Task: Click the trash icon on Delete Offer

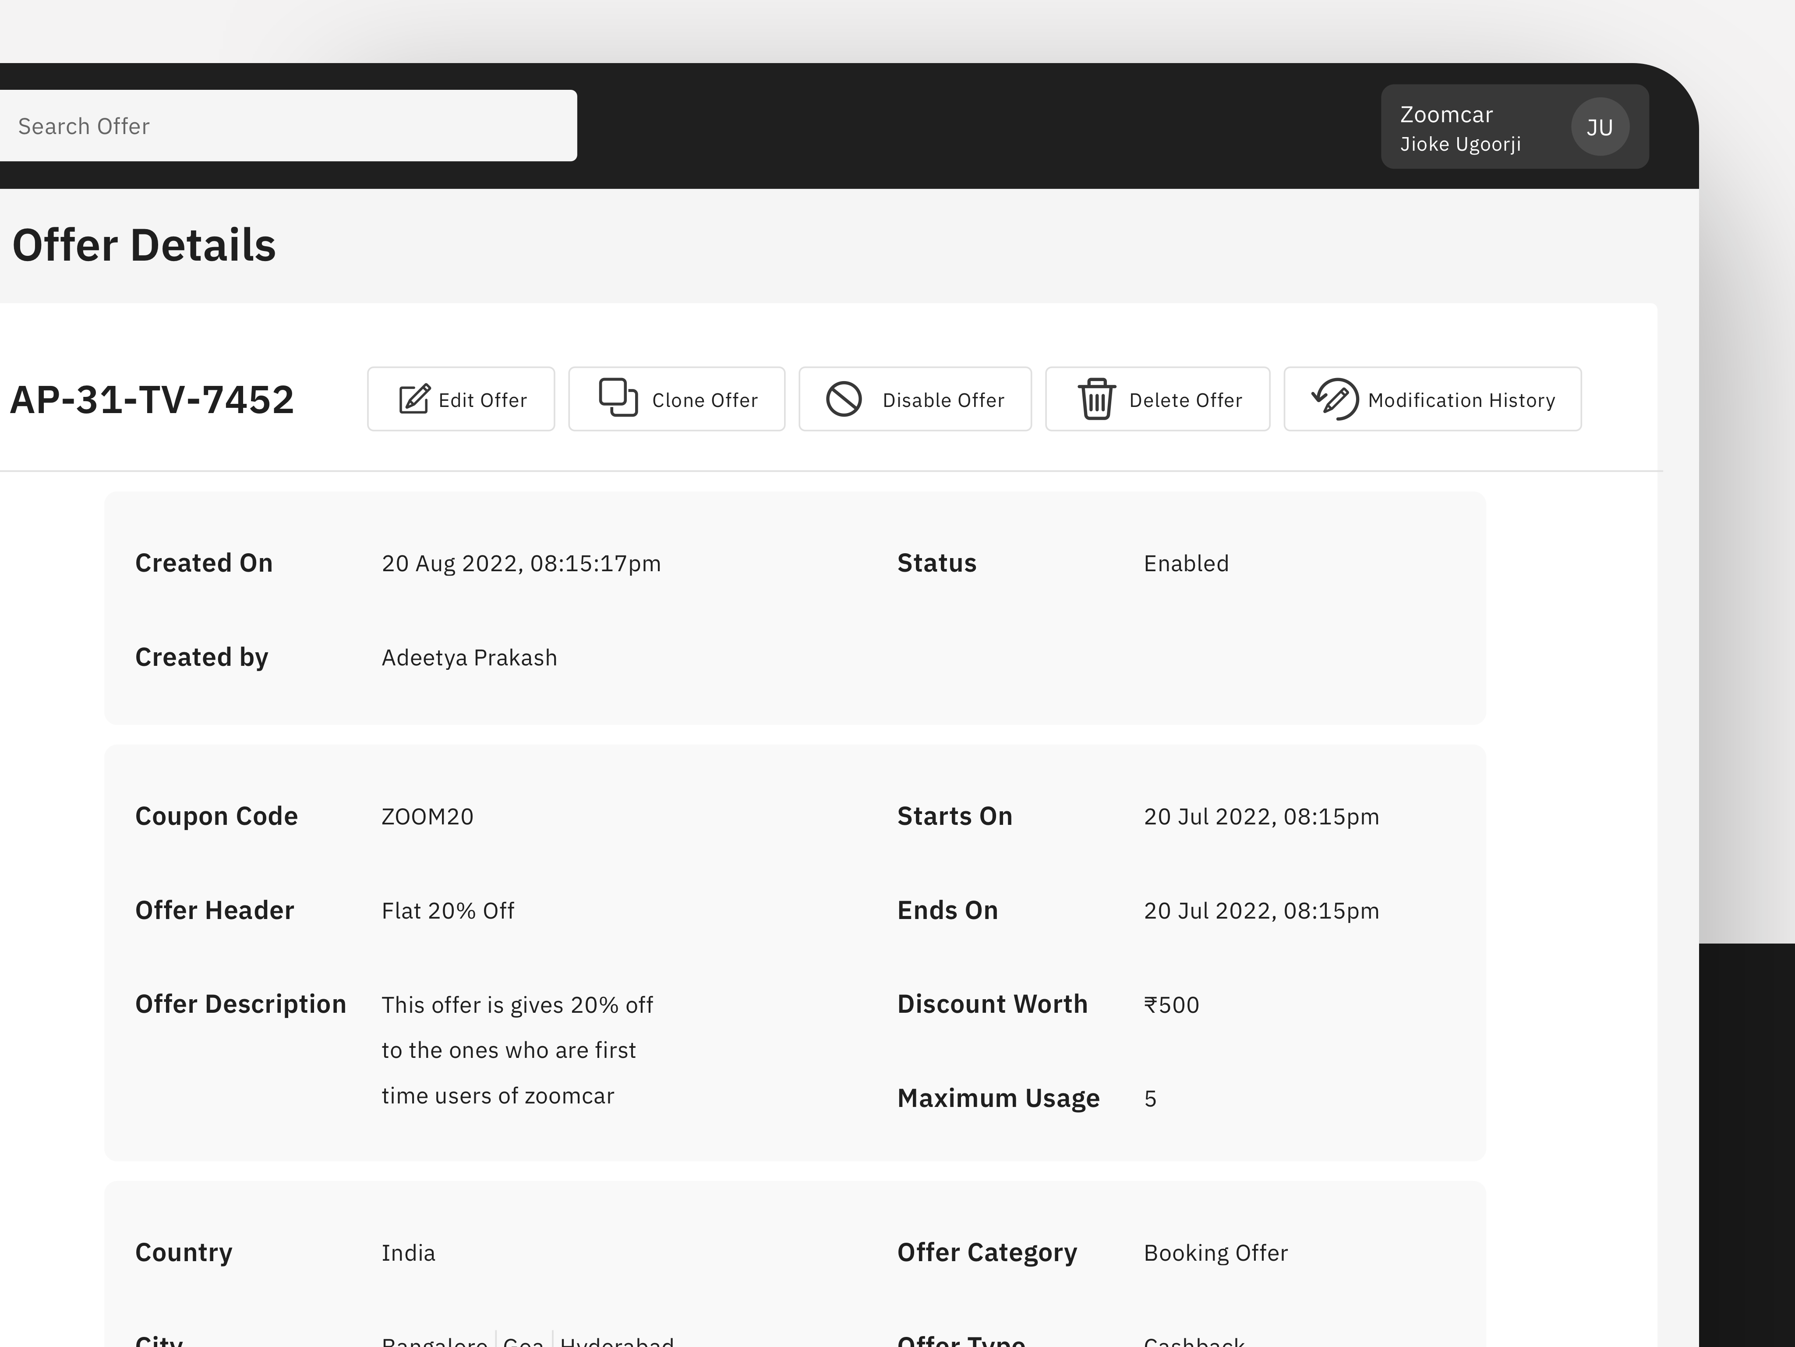Action: (1097, 399)
